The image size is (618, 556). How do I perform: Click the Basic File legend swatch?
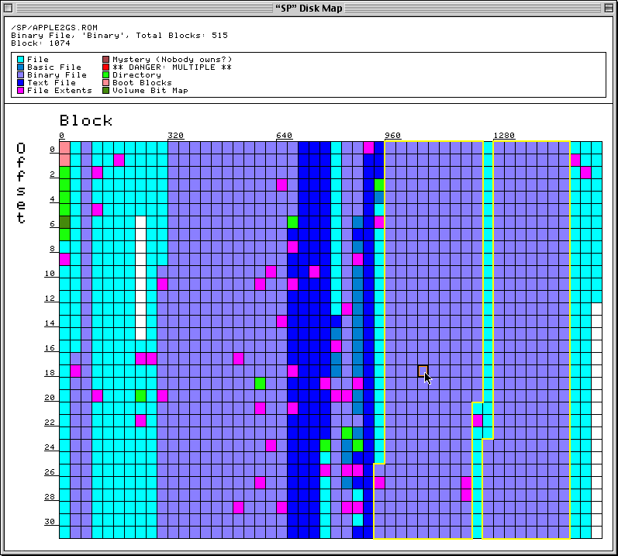click(20, 67)
